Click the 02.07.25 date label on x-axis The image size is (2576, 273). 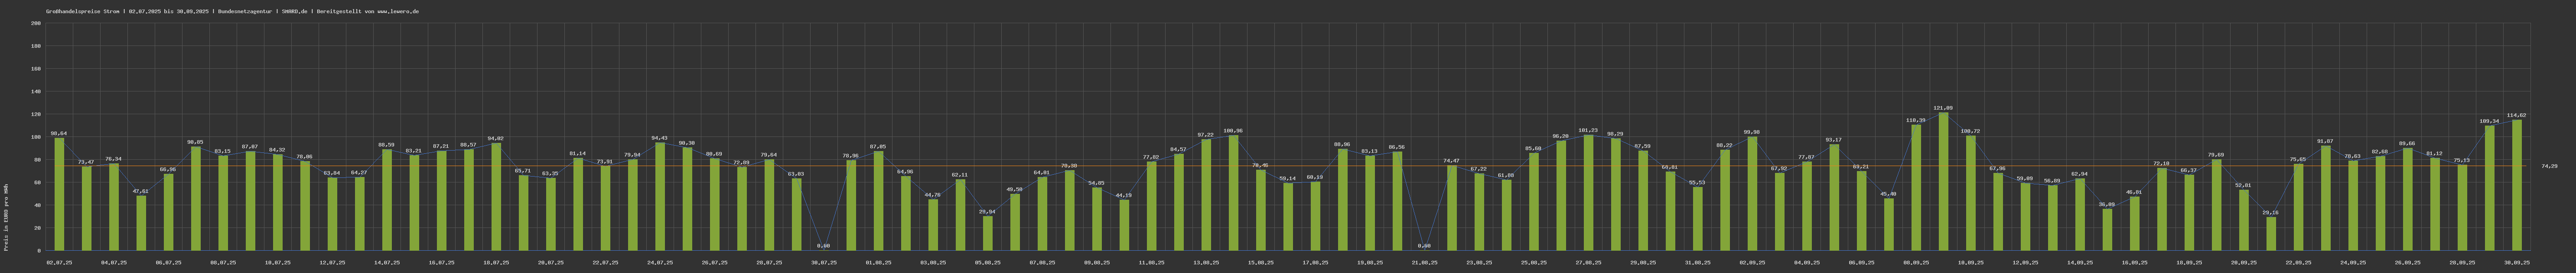[x=59, y=262]
